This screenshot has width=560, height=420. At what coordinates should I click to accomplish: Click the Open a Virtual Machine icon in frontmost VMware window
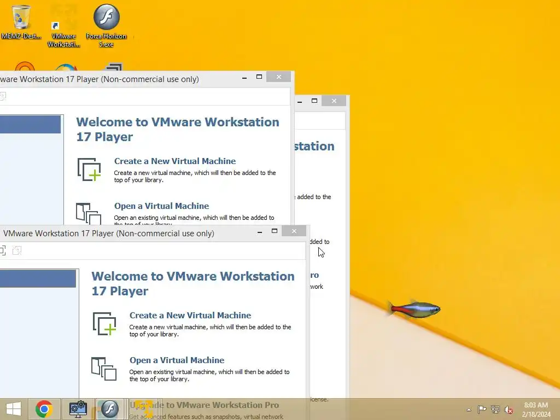coord(104,369)
